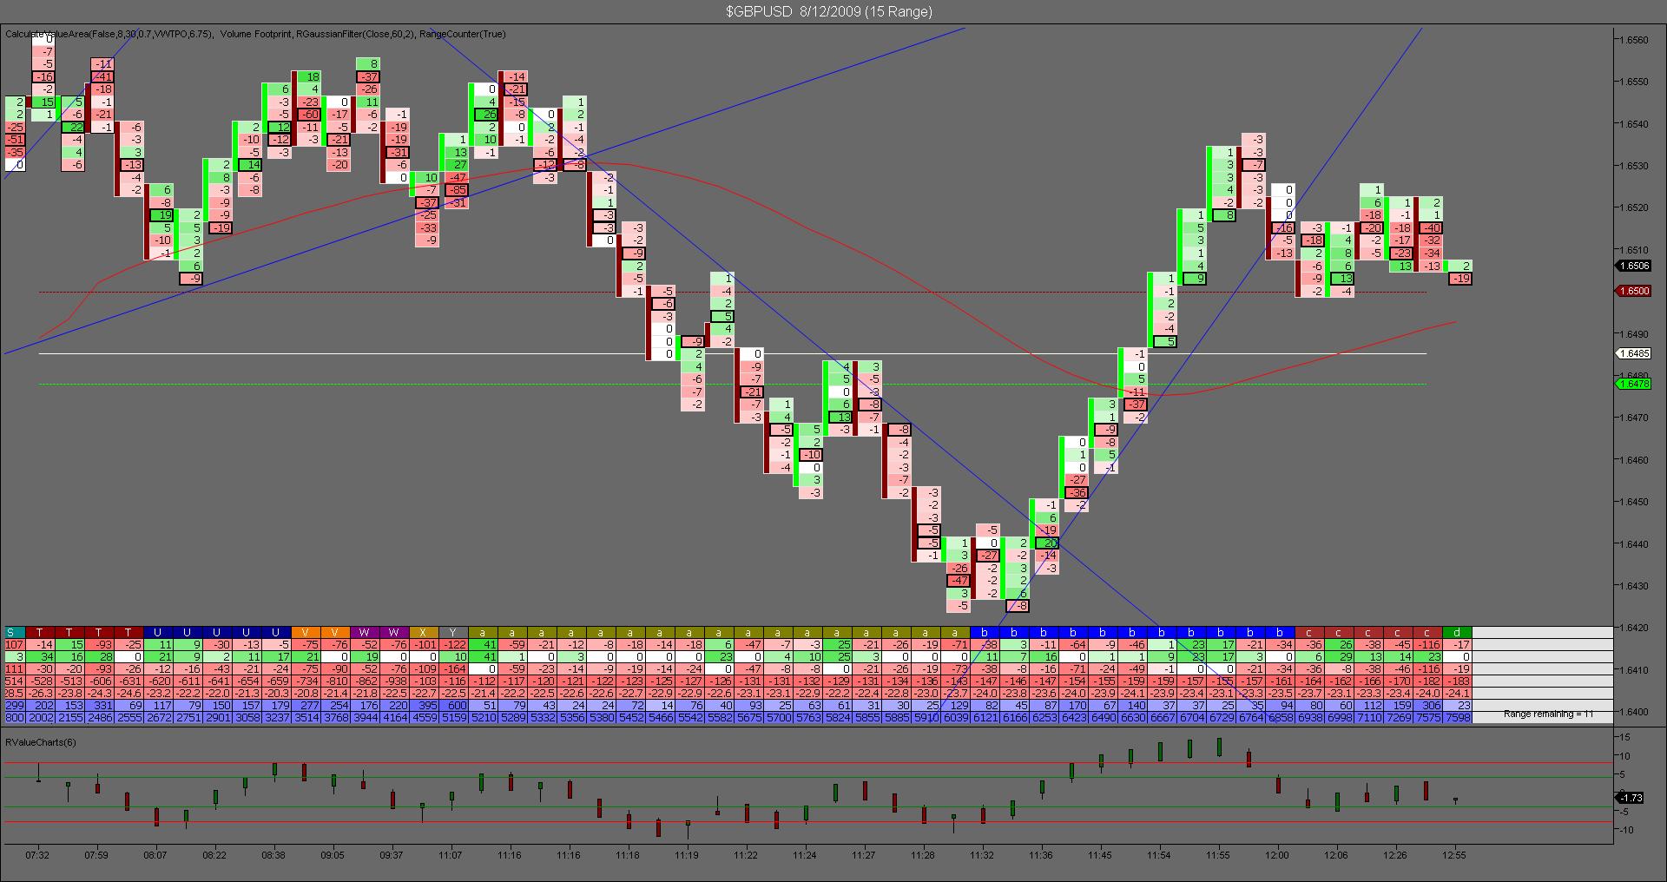The width and height of the screenshot is (1667, 882).
Task: Click the 11:45 time axis label
Action: [1100, 855]
